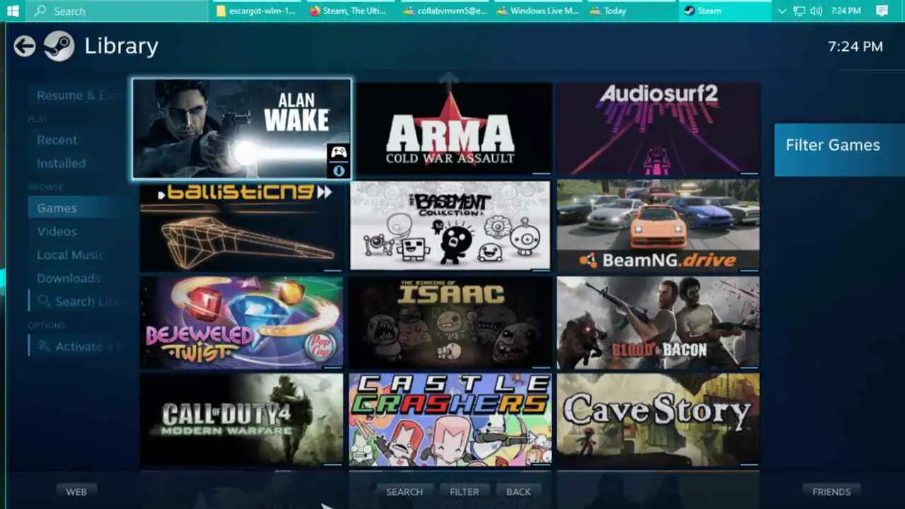Open the Windows notification center icon
Viewport: 905px width, 509px height.
pos(882,11)
